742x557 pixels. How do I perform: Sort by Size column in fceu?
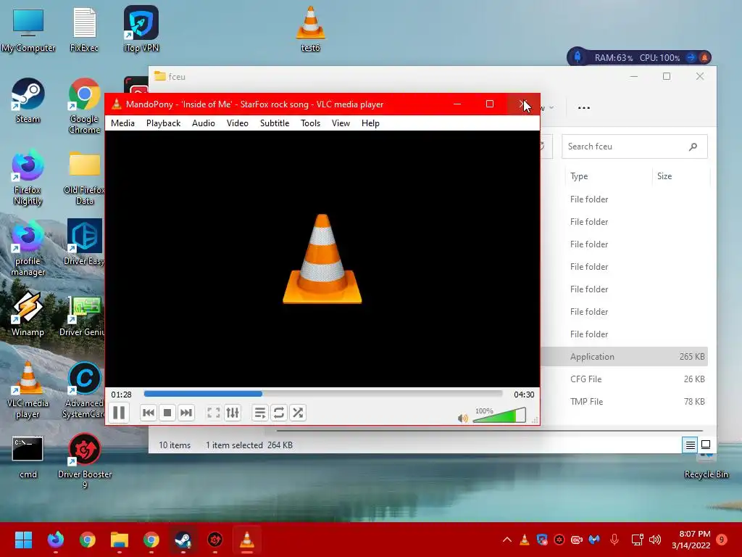tap(681, 176)
